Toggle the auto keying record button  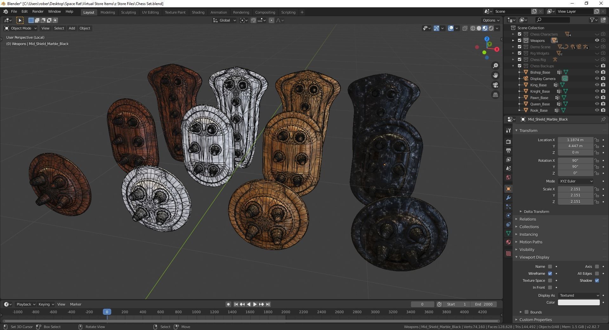point(228,304)
